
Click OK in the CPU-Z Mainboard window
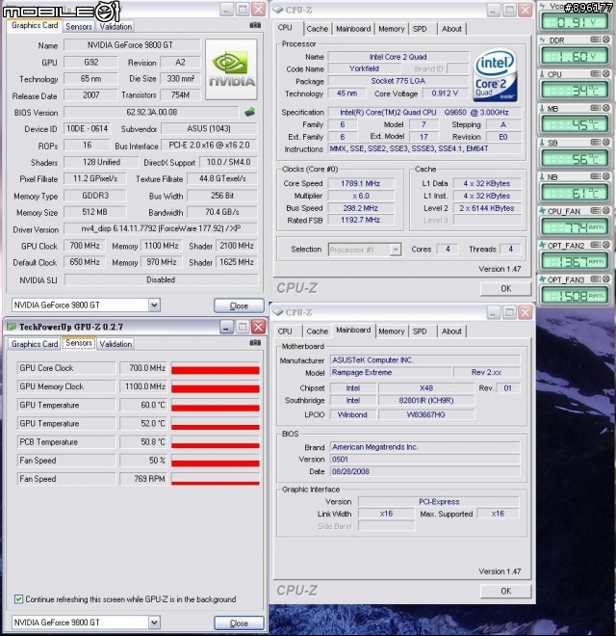(x=505, y=591)
